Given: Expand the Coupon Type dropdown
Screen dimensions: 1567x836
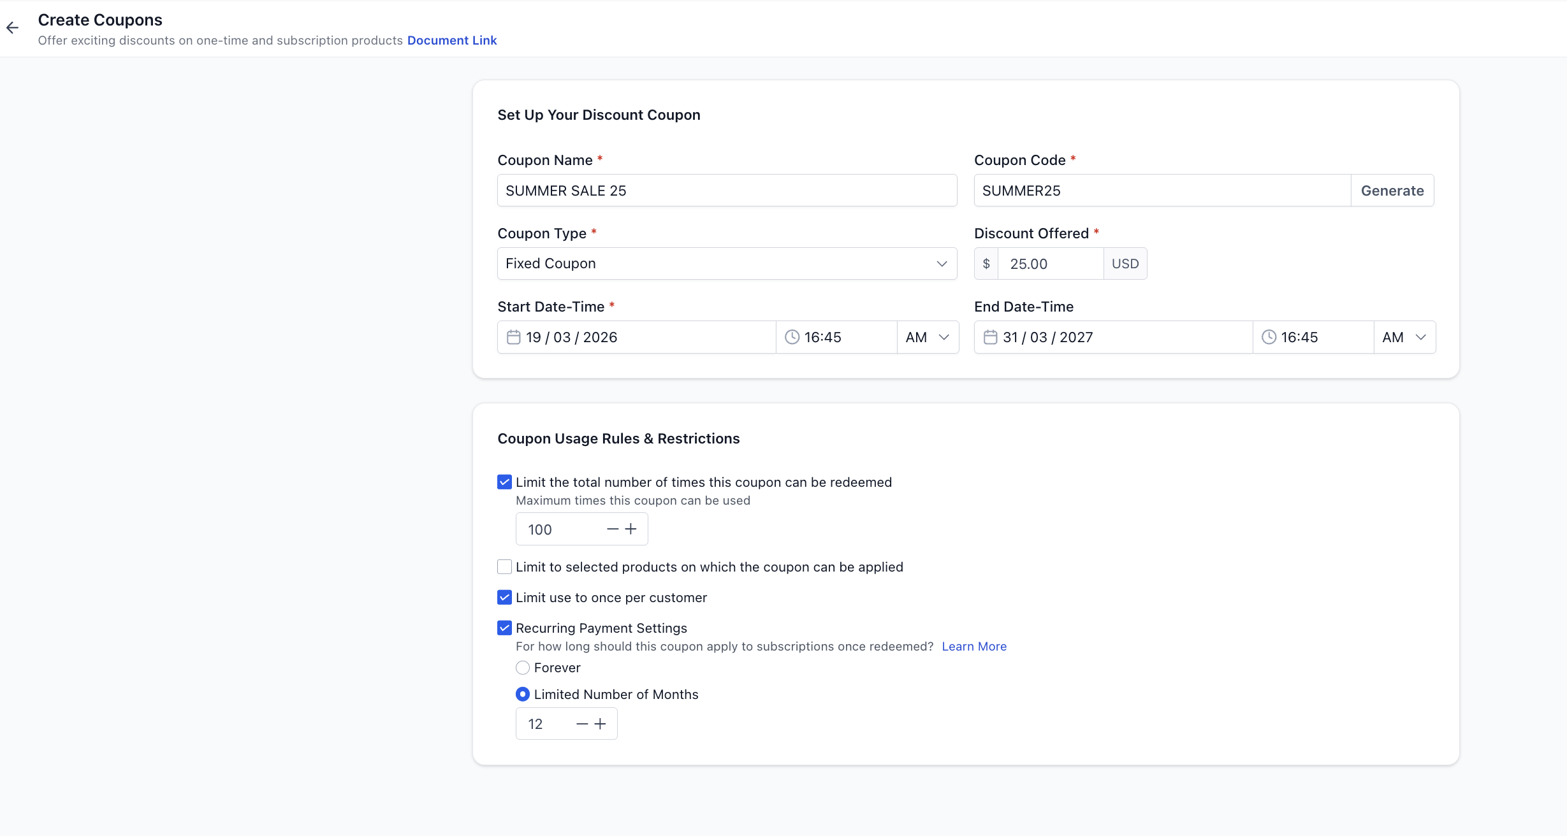Looking at the screenshot, I should pos(727,264).
